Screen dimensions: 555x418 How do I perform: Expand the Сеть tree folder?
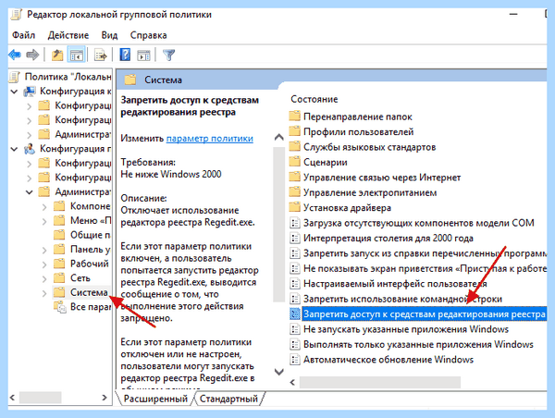(44, 278)
